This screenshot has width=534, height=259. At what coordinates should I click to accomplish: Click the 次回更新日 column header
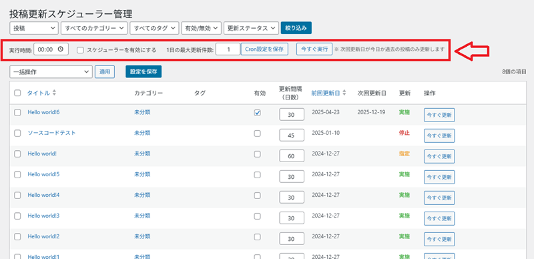click(x=372, y=93)
